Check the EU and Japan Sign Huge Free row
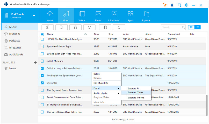 tap(42, 54)
